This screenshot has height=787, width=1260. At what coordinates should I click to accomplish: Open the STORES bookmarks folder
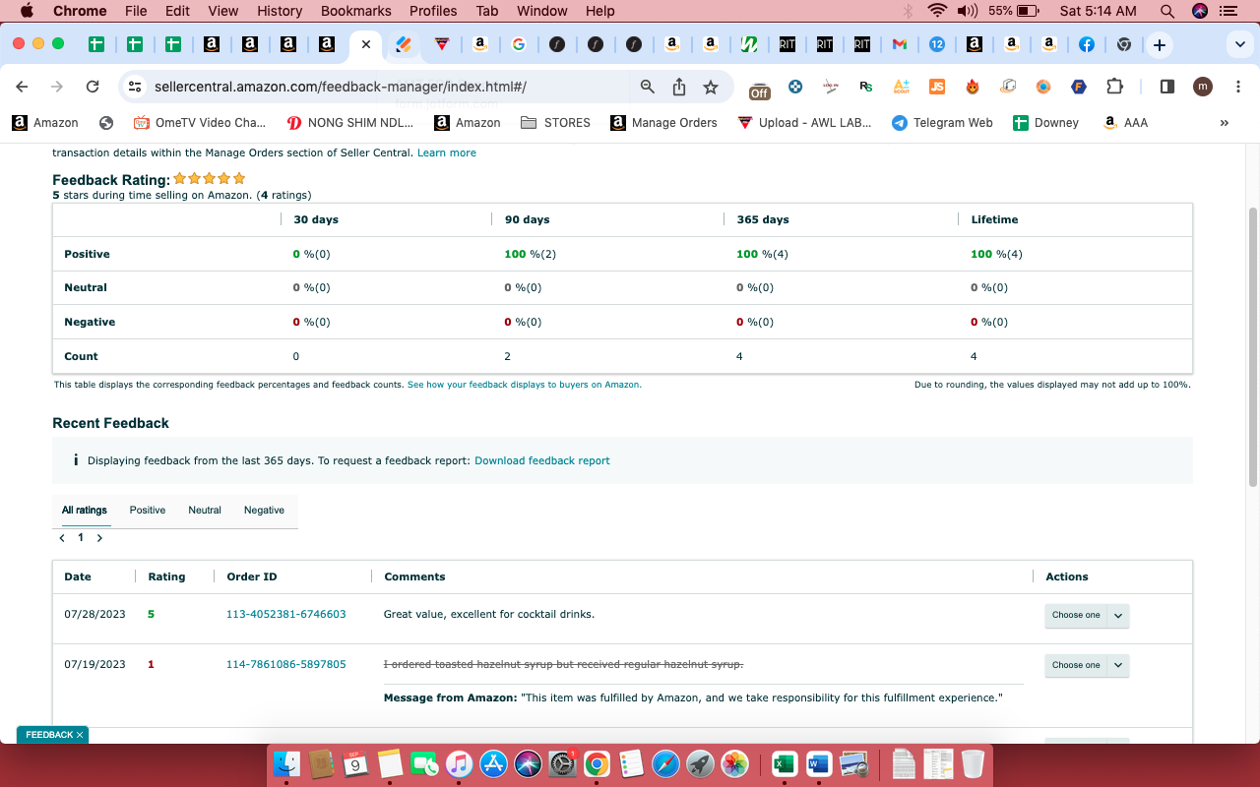click(555, 123)
